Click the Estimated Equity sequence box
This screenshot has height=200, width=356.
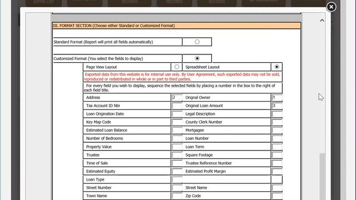pyautogui.click(x=177, y=171)
